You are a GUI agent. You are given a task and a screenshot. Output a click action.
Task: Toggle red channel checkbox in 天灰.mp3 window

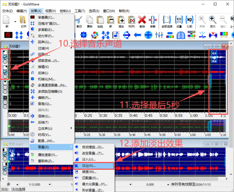[x=5, y=169]
